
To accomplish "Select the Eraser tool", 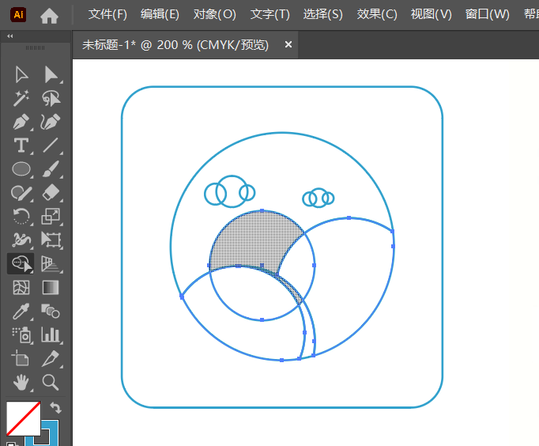I will tap(51, 193).
